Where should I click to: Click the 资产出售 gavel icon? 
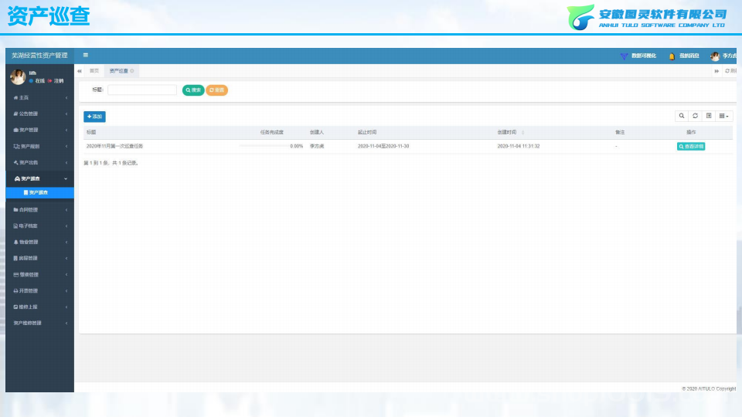tap(15, 163)
